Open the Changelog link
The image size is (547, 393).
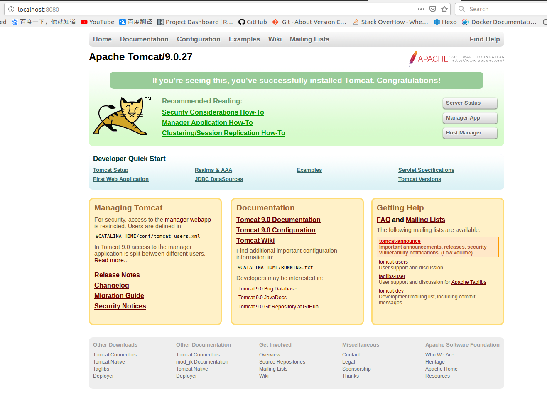[x=112, y=285]
